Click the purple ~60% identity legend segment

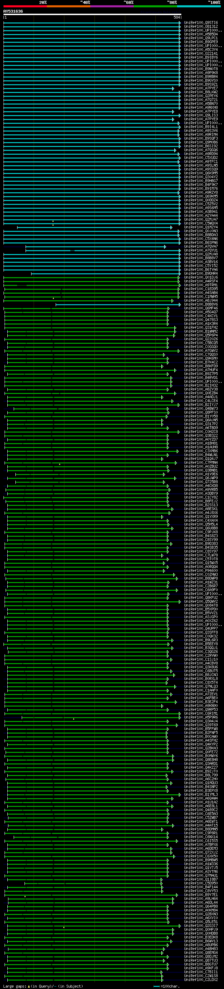point(112,7)
